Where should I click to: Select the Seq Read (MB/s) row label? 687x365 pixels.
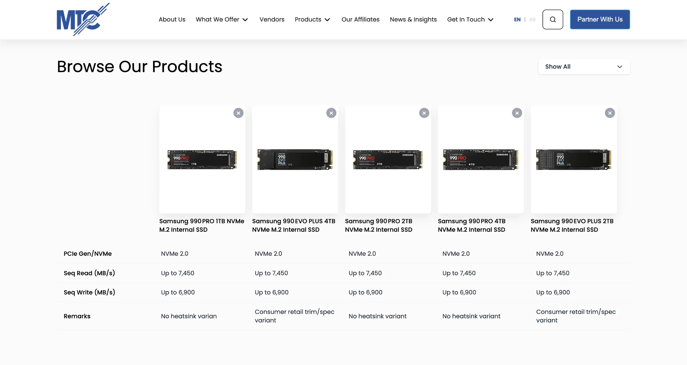89,273
